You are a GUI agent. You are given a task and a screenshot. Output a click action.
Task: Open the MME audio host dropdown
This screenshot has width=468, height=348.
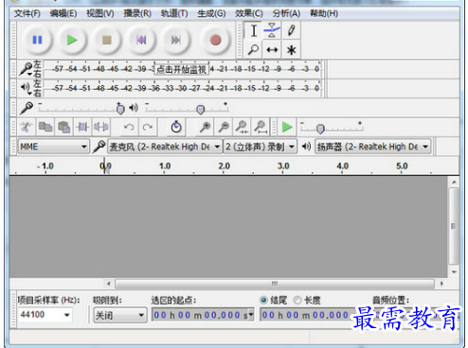(x=53, y=147)
